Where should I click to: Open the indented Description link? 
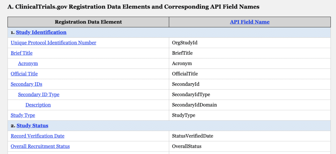38,105
